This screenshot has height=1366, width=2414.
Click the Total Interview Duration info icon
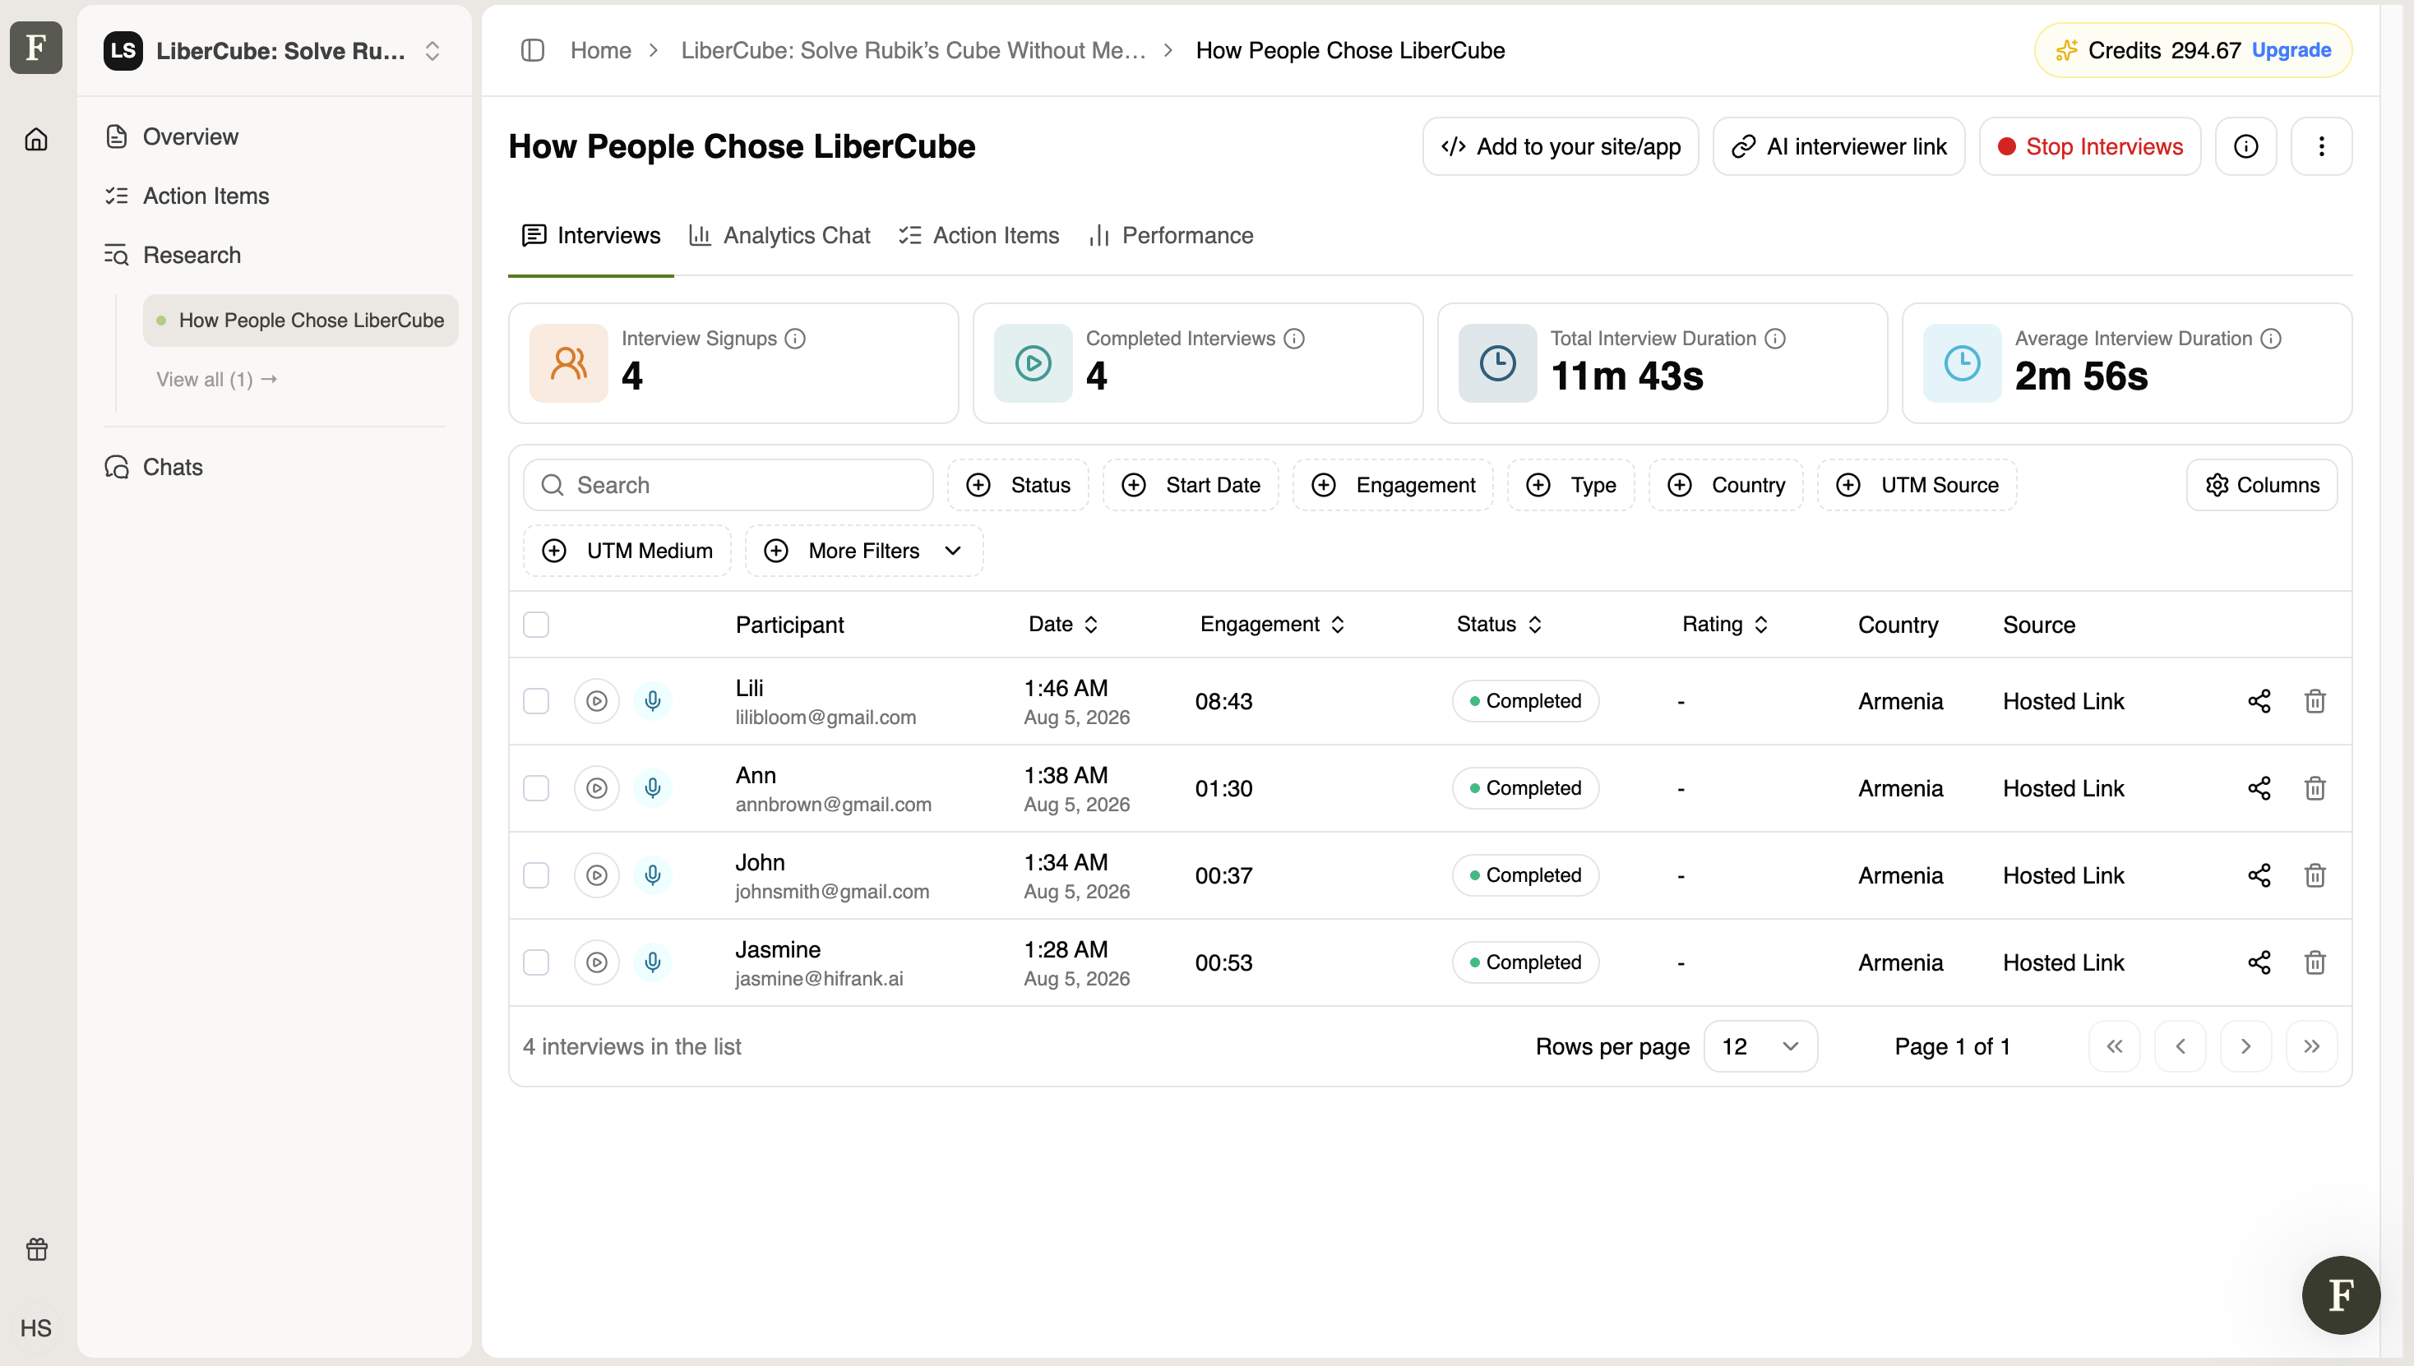1775,339
